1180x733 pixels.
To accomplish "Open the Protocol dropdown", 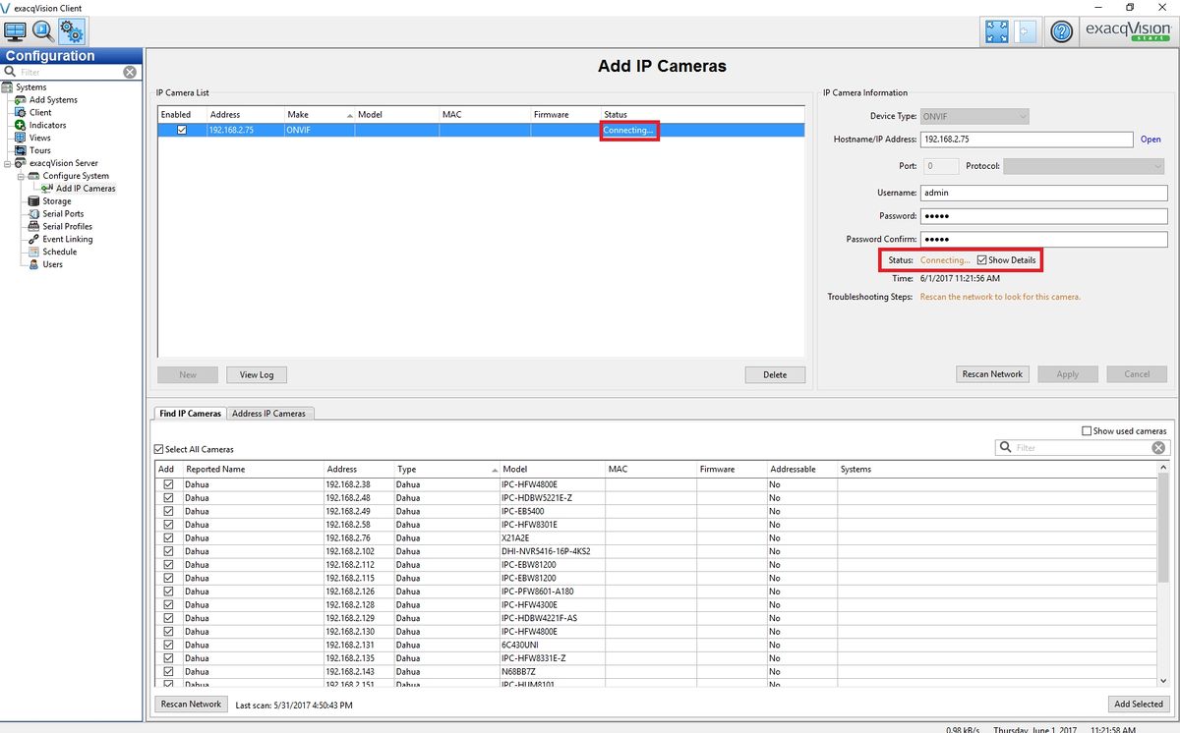I will coord(1084,167).
